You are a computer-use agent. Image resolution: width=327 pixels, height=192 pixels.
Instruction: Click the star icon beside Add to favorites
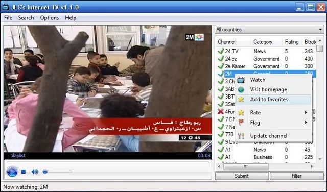pyautogui.click(x=241, y=99)
